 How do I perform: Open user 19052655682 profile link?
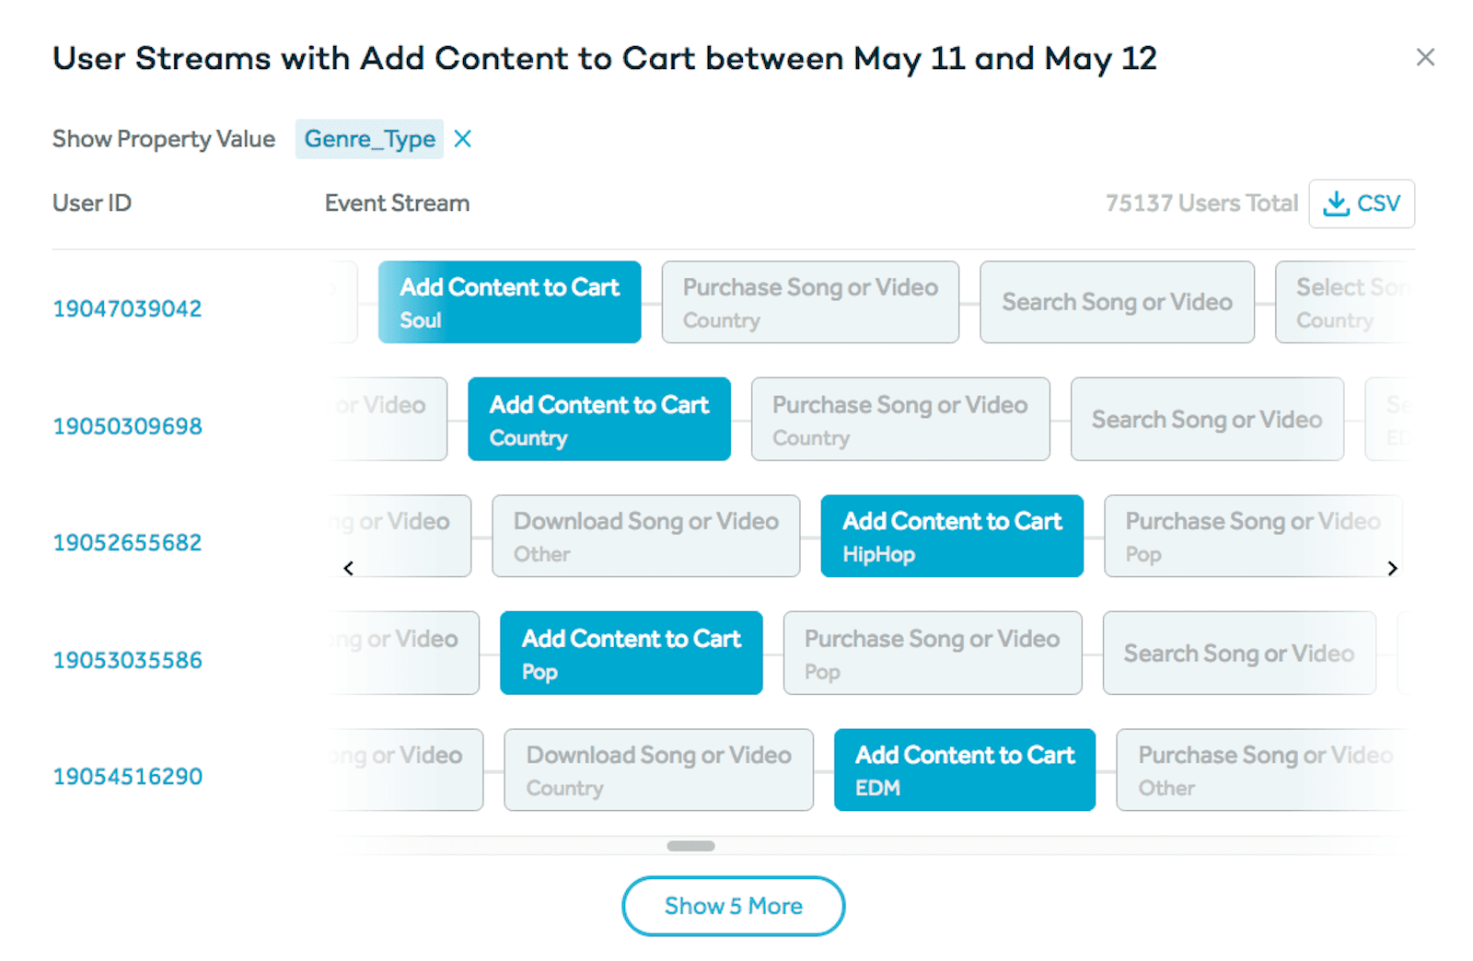point(127,542)
